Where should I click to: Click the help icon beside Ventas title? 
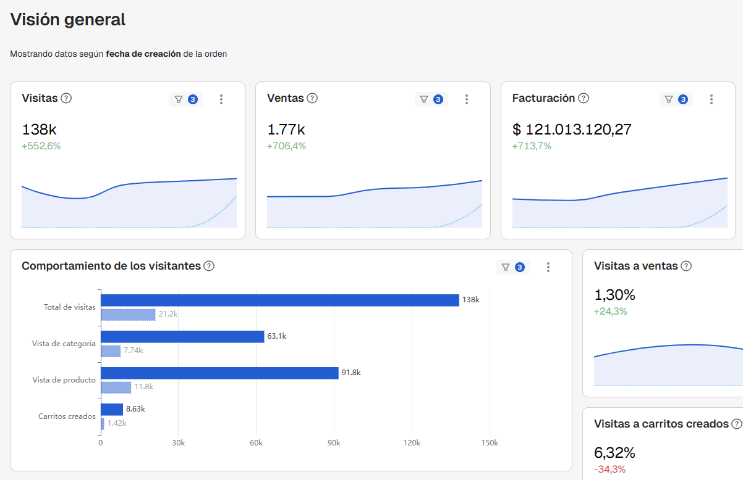[312, 98]
